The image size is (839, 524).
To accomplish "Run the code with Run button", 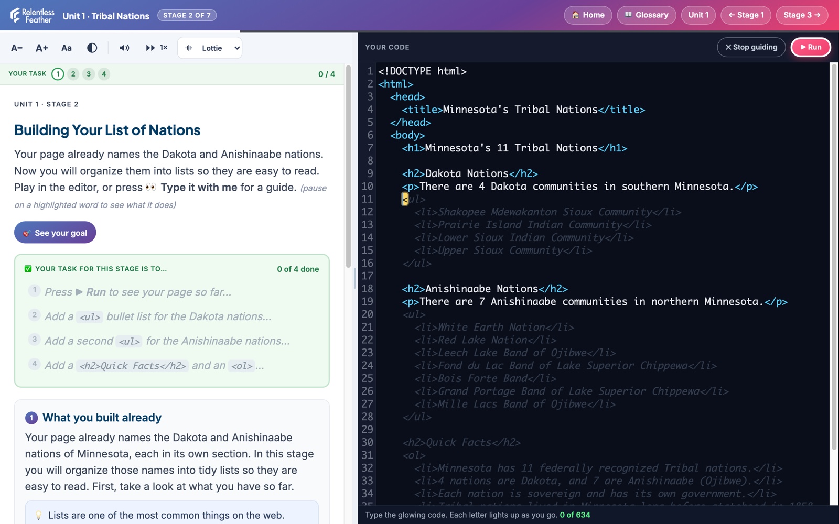I will pos(810,47).
